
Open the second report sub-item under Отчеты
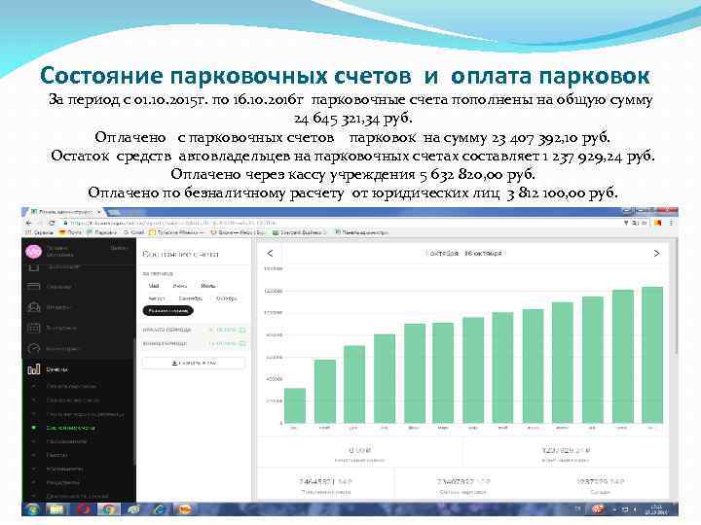pos(72,401)
